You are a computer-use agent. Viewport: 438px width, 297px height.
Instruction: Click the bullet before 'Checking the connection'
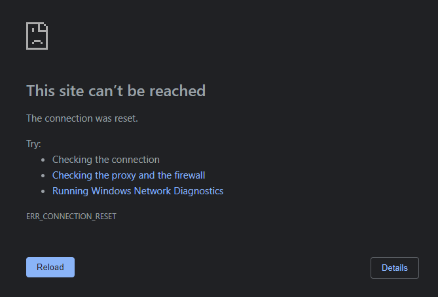tap(43, 160)
